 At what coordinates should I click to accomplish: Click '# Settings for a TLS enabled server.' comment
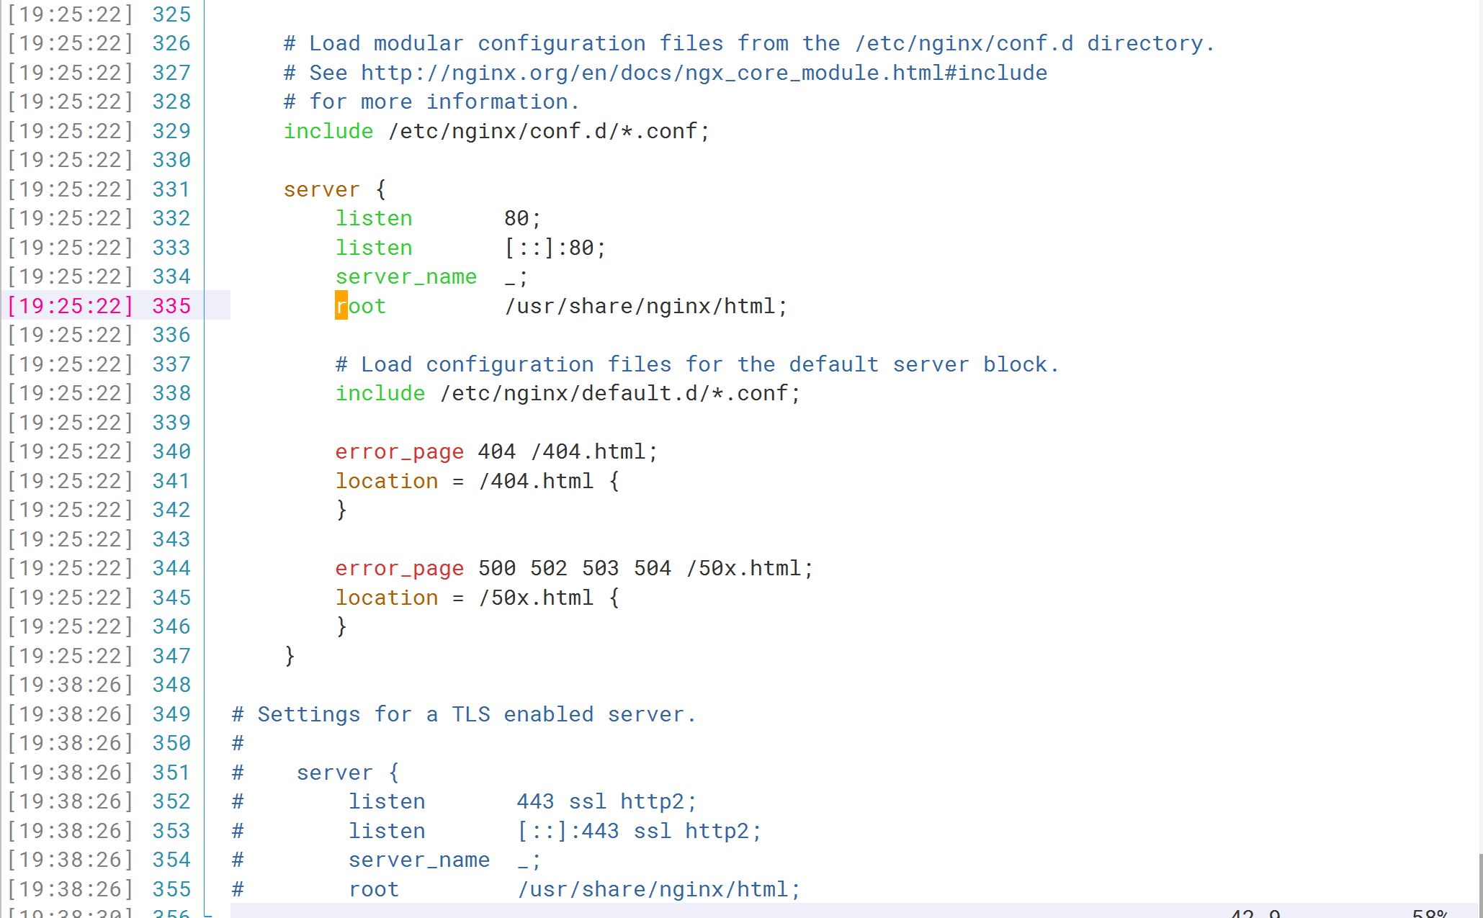click(x=464, y=714)
